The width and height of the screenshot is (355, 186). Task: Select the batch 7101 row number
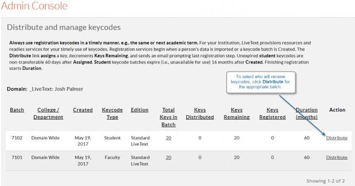(x=17, y=157)
